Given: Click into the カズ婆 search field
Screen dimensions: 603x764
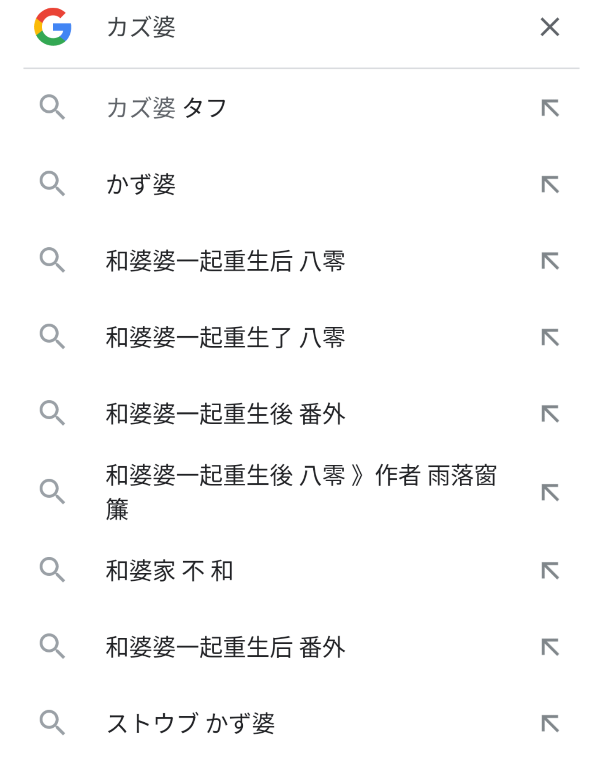Looking at the screenshot, I should pyautogui.click(x=296, y=27).
